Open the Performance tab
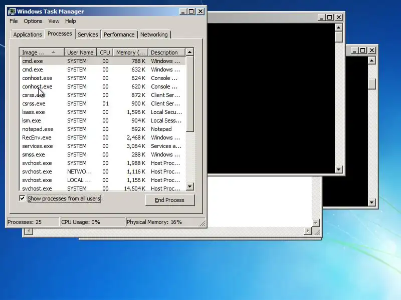The image size is (401, 300). point(119,34)
